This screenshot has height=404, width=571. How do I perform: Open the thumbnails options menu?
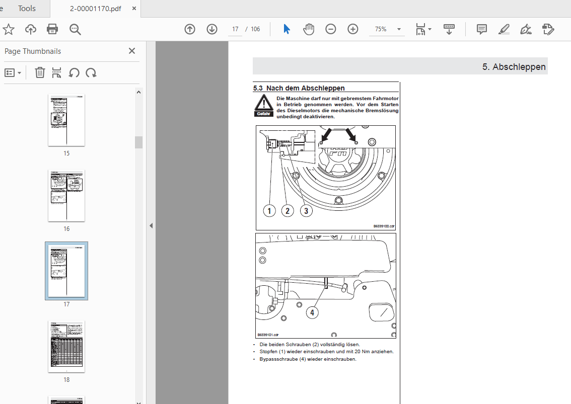coord(13,73)
